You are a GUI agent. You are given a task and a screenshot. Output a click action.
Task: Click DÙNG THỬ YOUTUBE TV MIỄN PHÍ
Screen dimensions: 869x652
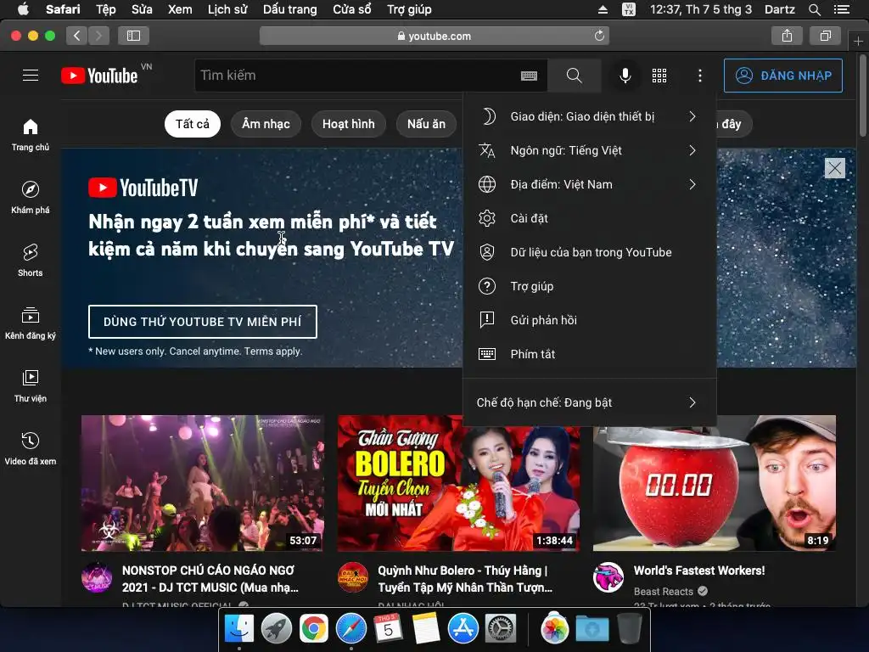pyautogui.click(x=202, y=322)
